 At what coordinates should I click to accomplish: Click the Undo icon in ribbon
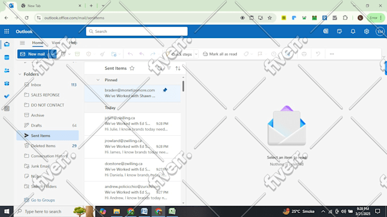[x=318, y=54]
